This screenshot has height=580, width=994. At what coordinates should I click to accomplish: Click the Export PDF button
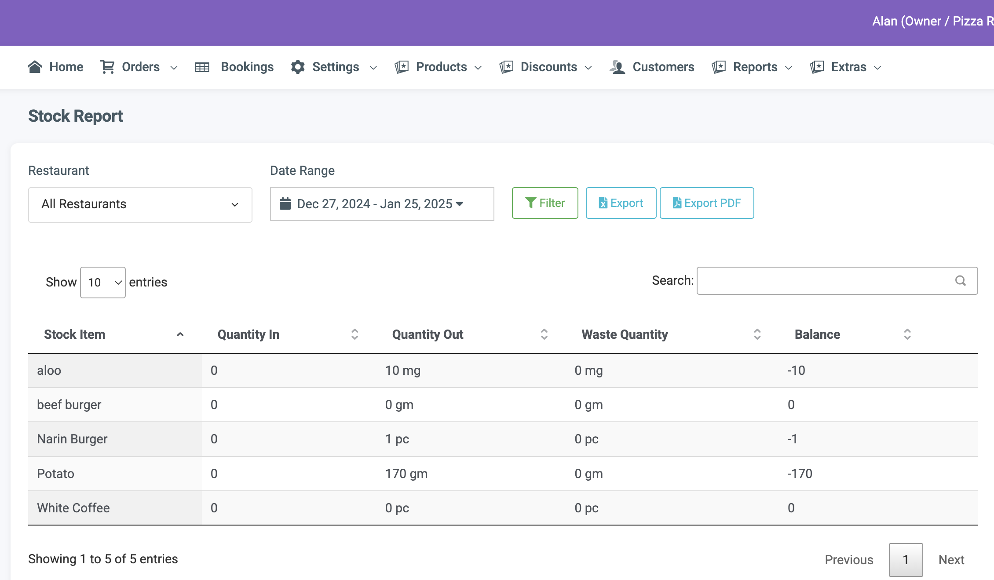click(707, 203)
